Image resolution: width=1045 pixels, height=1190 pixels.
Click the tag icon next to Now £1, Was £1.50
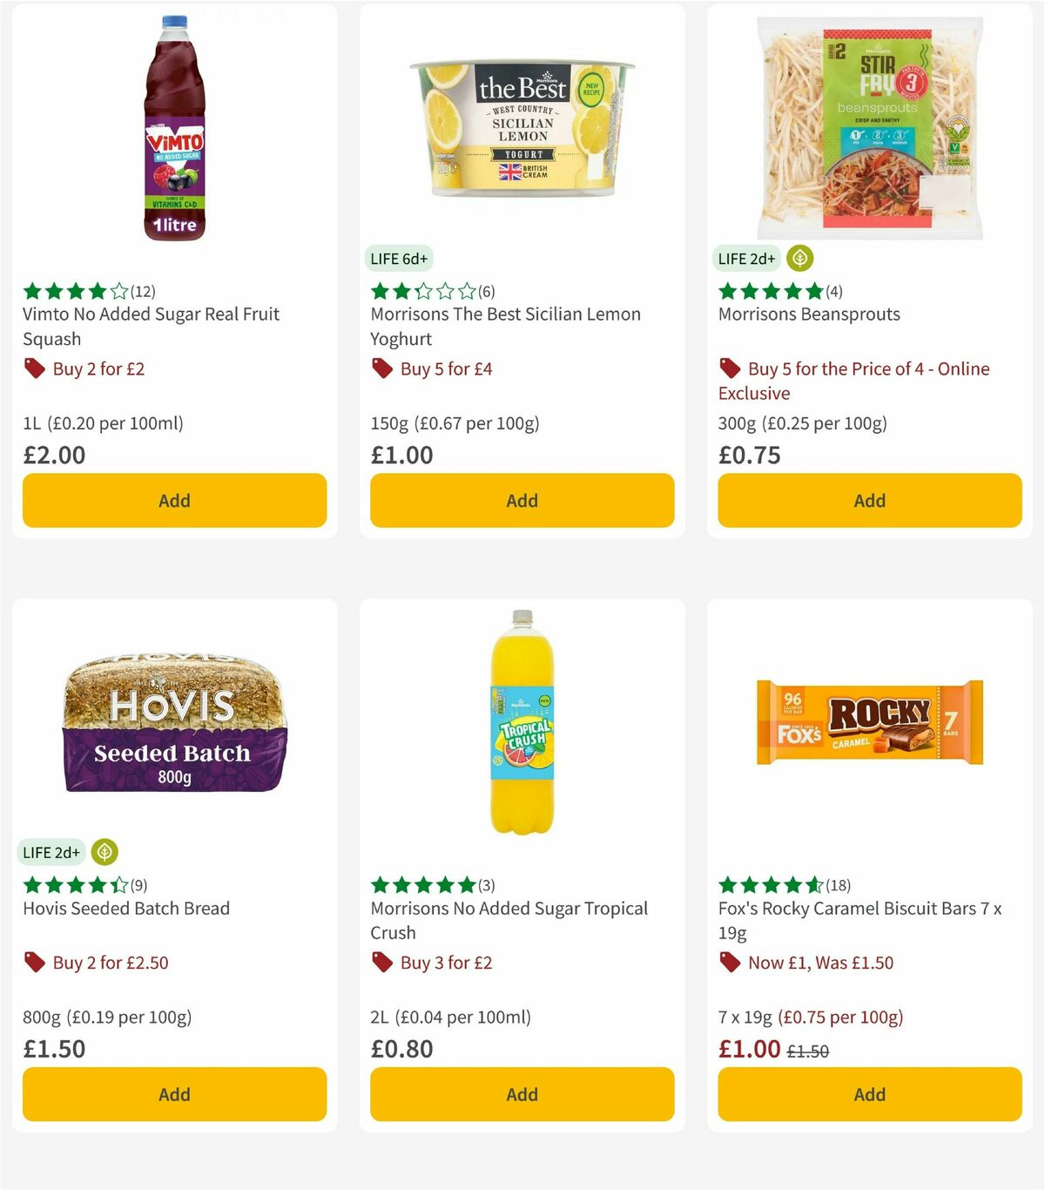tap(731, 963)
